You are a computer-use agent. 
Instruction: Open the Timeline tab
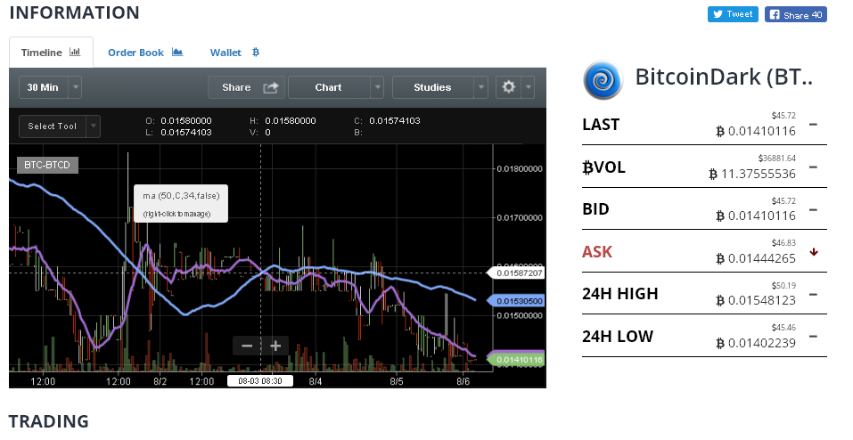51,53
